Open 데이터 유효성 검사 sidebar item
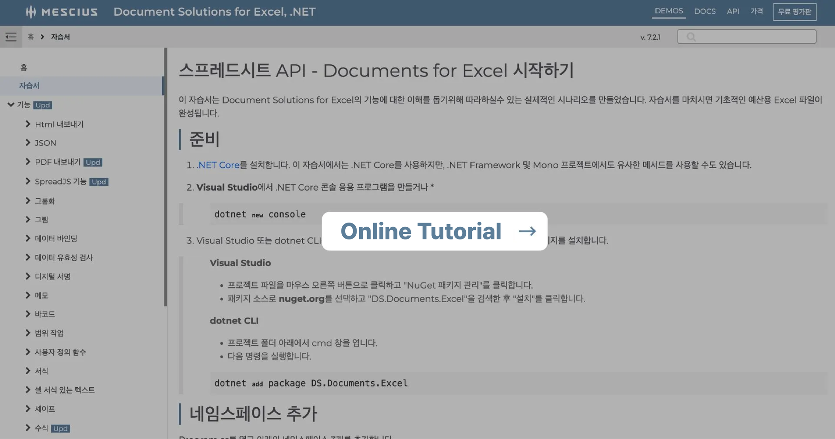 click(x=64, y=257)
